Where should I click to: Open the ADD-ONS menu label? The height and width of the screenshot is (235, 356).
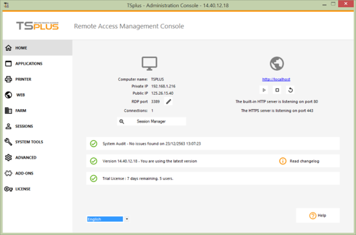[x=24, y=173]
